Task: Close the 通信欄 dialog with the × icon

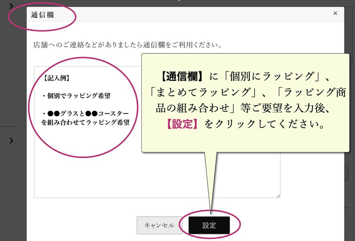Action: 335,13
